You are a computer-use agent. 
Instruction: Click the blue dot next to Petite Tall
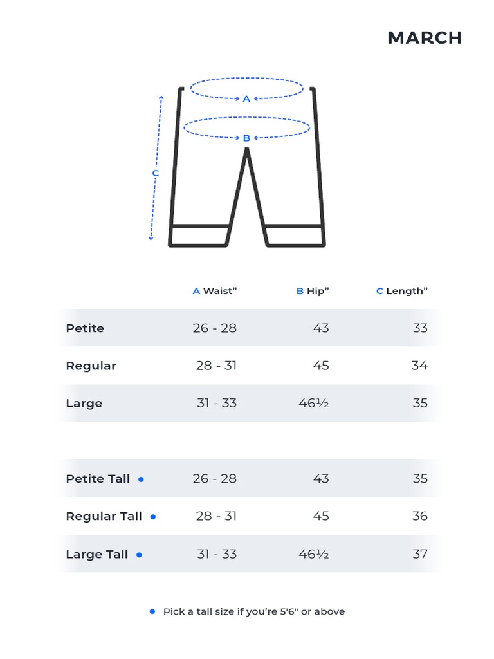click(x=141, y=479)
